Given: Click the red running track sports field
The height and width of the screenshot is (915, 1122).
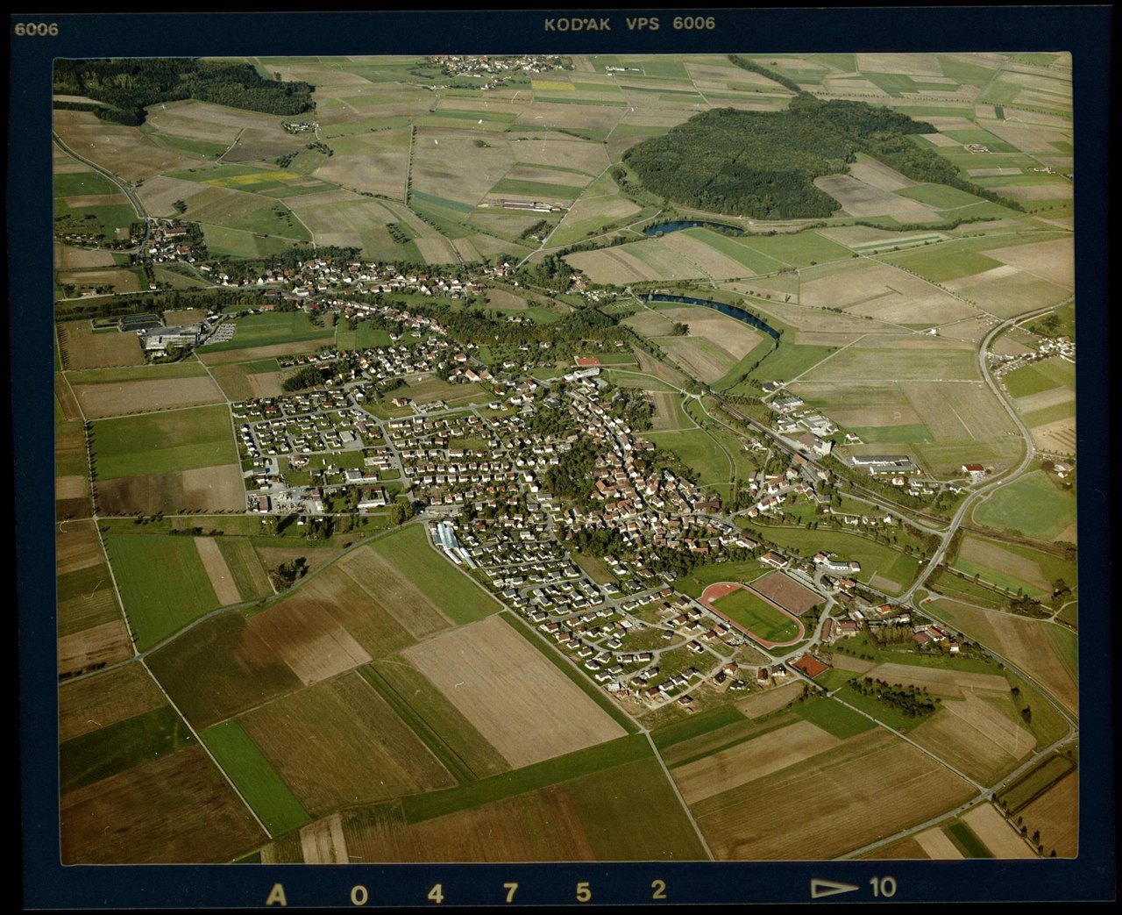Looking at the screenshot, I should (752, 615).
